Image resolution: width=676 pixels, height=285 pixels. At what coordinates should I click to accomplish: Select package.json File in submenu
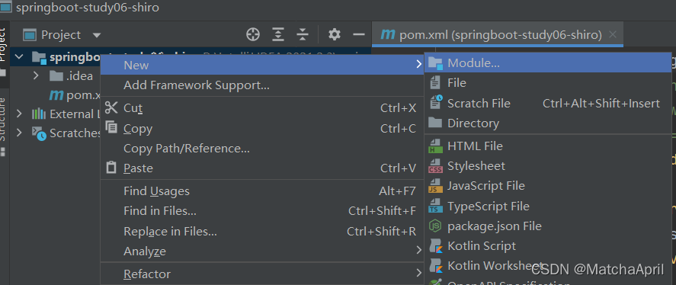[x=548, y=226]
